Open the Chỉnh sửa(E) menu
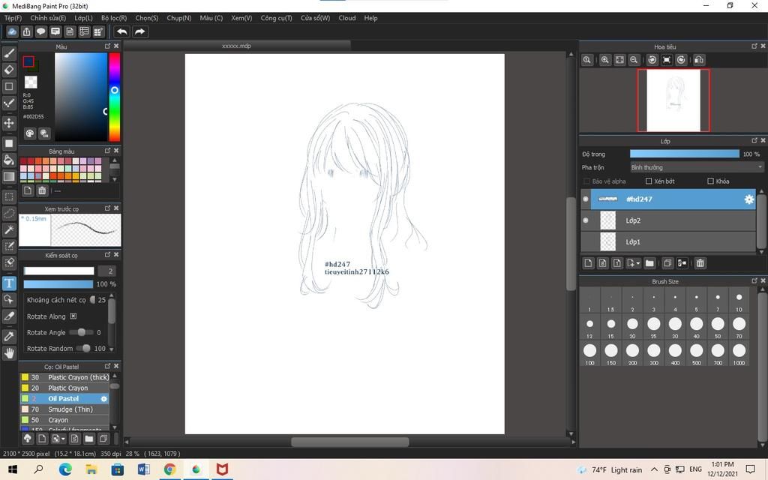This screenshot has width=768, height=480. [x=48, y=18]
